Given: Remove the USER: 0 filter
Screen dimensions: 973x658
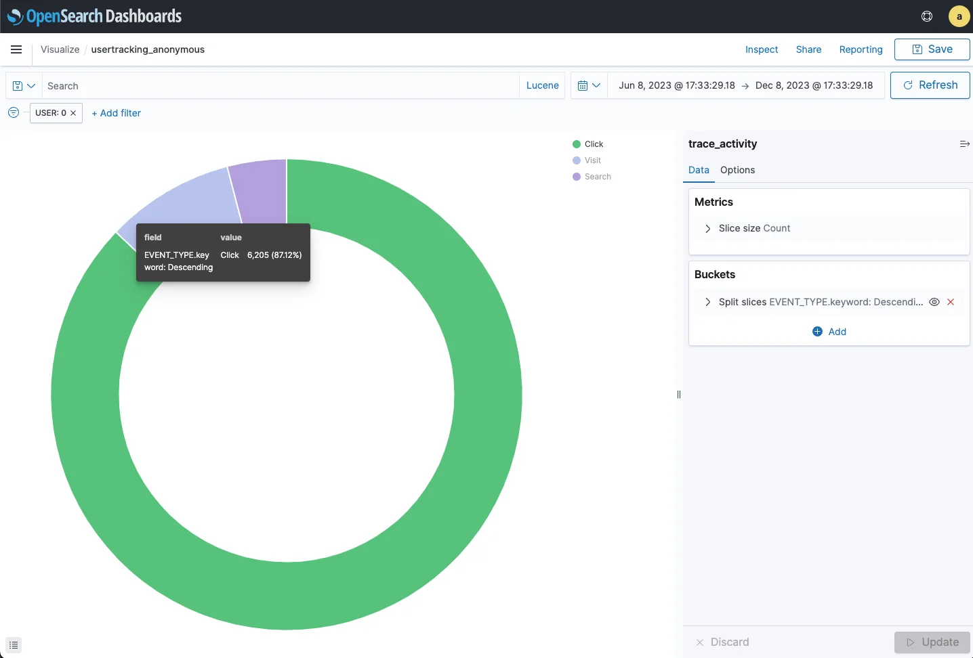Looking at the screenshot, I should [73, 113].
